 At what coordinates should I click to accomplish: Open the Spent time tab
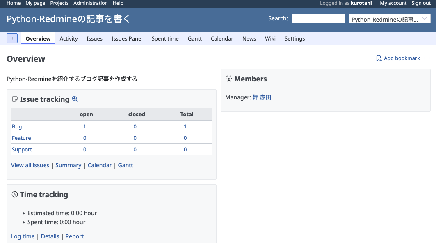(x=165, y=38)
